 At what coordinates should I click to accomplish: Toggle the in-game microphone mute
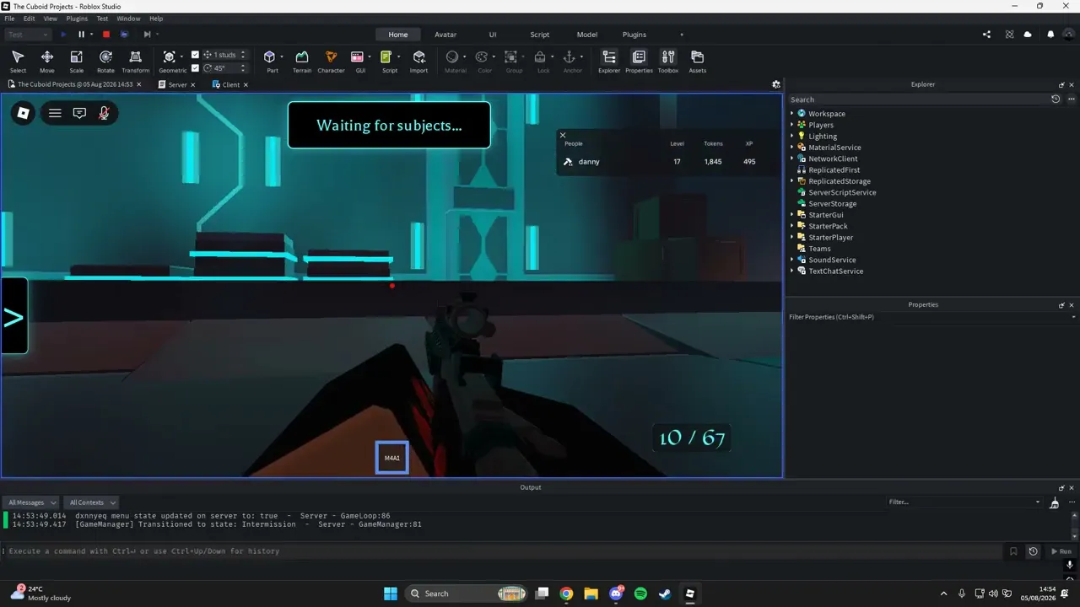tap(104, 113)
